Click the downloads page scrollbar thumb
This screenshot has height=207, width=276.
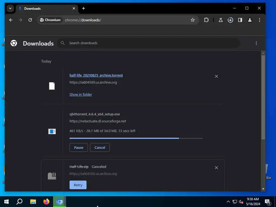click(x=263, y=98)
